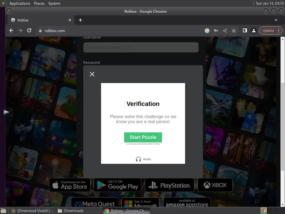Open the Google icon in address bar
Screen dimensions: 285x214
207,31
